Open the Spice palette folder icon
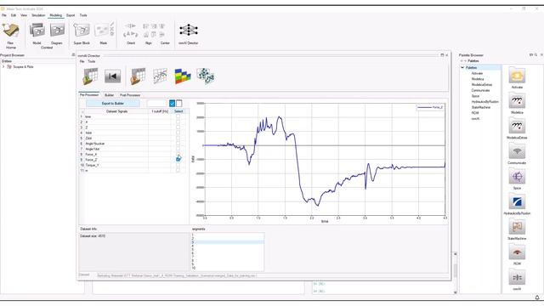544x306 pixels. pos(517,177)
